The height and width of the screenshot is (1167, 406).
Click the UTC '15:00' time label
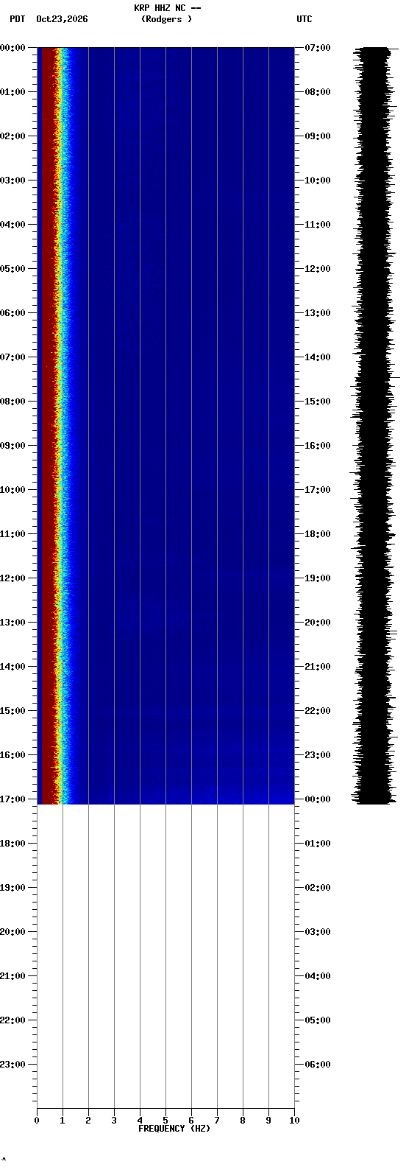[317, 402]
